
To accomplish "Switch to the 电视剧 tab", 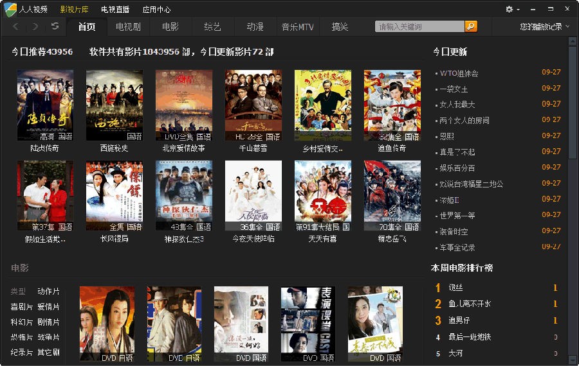I will [x=128, y=27].
